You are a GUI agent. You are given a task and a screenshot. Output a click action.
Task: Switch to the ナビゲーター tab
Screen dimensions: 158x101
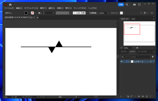(125, 19)
